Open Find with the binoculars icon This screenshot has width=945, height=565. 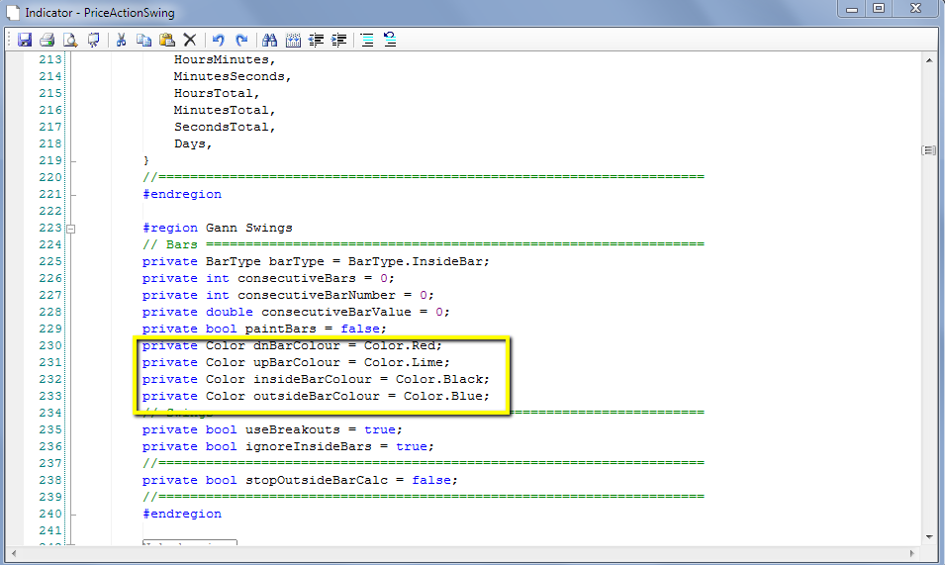coord(269,40)
